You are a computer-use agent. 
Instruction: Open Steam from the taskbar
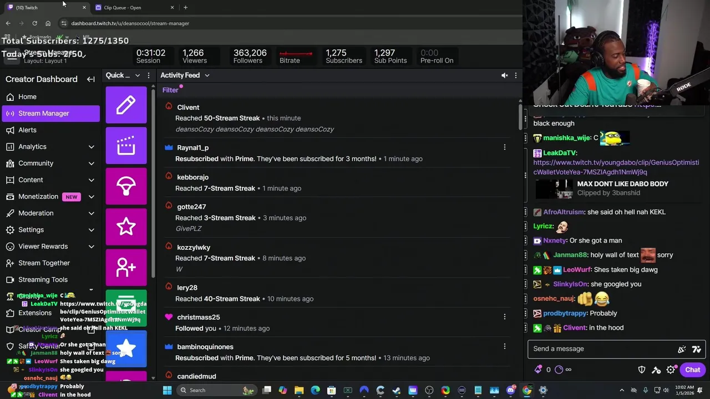click(x=396, y=390)
